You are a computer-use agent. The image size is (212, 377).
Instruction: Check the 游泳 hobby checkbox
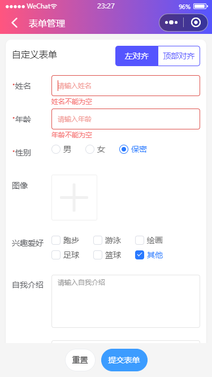click(98, 240)
